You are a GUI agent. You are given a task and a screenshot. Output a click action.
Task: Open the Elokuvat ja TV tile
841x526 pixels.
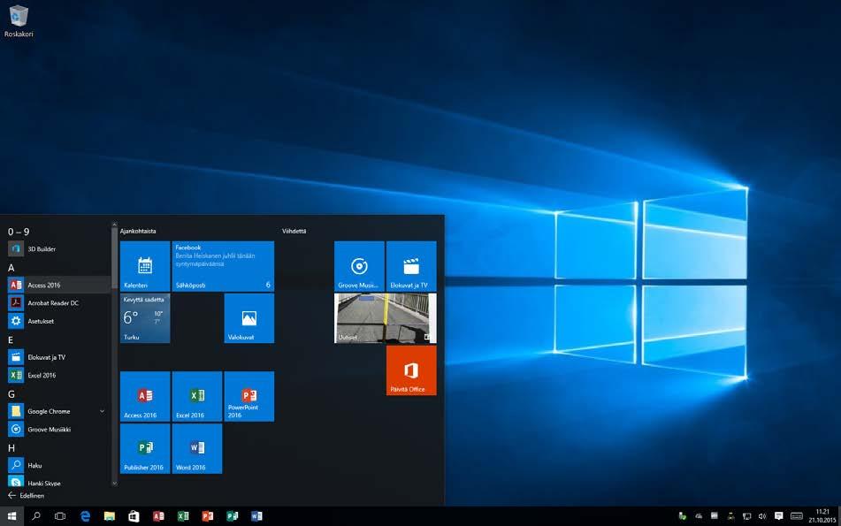coord(411,266)
